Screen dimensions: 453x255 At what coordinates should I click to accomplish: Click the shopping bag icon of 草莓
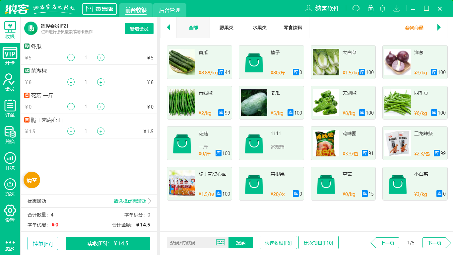coord(326,184)
